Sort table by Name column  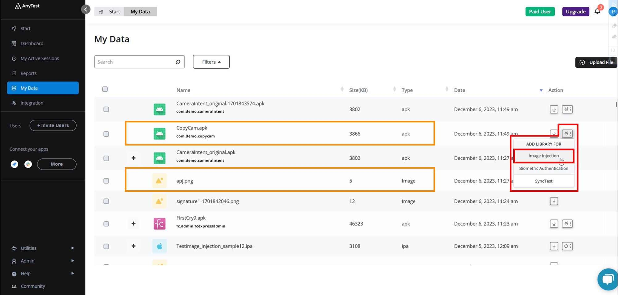(342, 89)
